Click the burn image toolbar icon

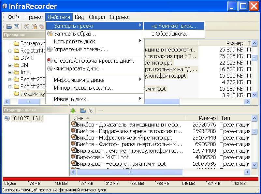click(34, 26)
